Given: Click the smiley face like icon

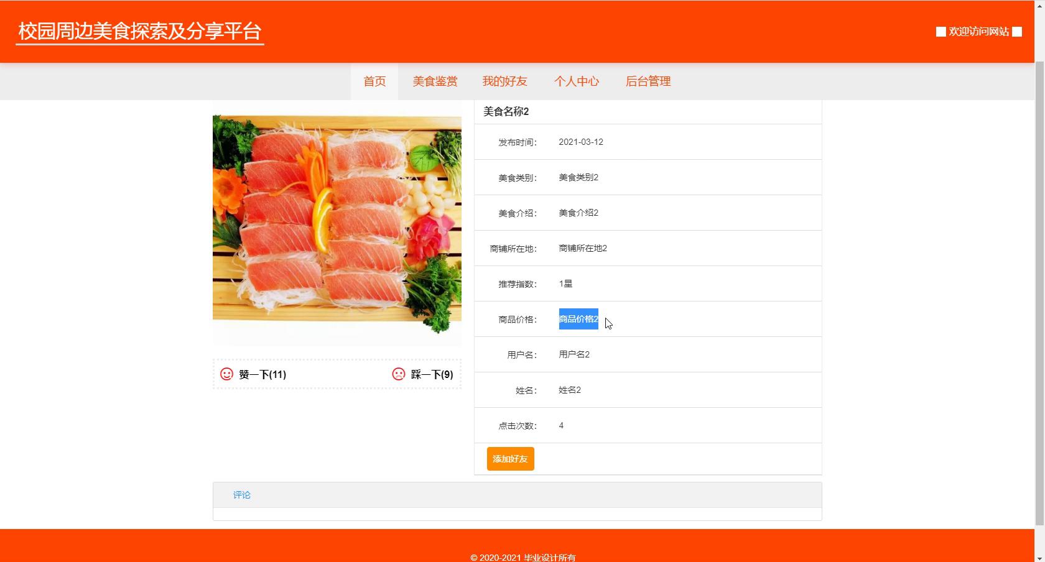Looking at the screenshot, I should [x=226, y=374].
